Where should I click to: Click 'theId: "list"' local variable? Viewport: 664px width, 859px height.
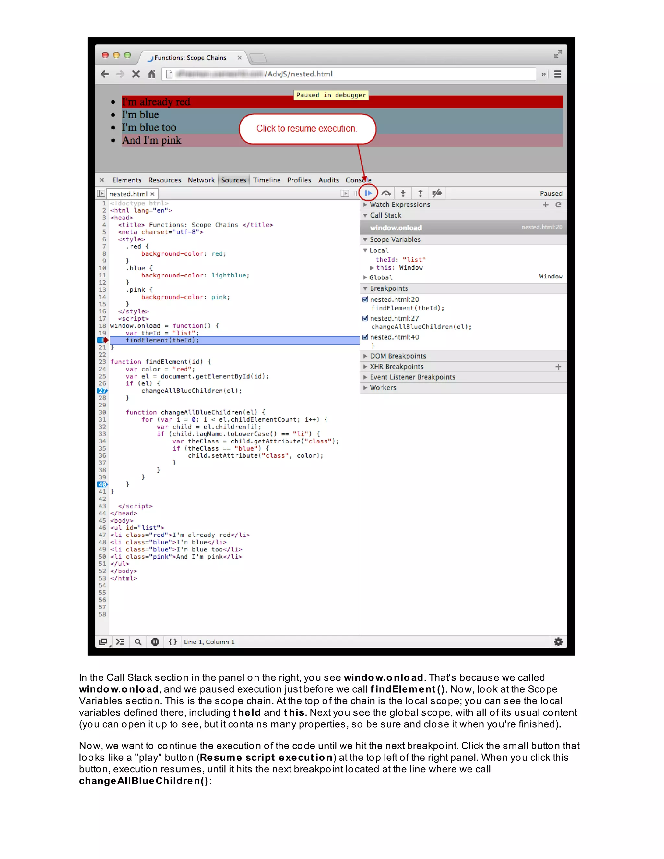click(400, 260)
